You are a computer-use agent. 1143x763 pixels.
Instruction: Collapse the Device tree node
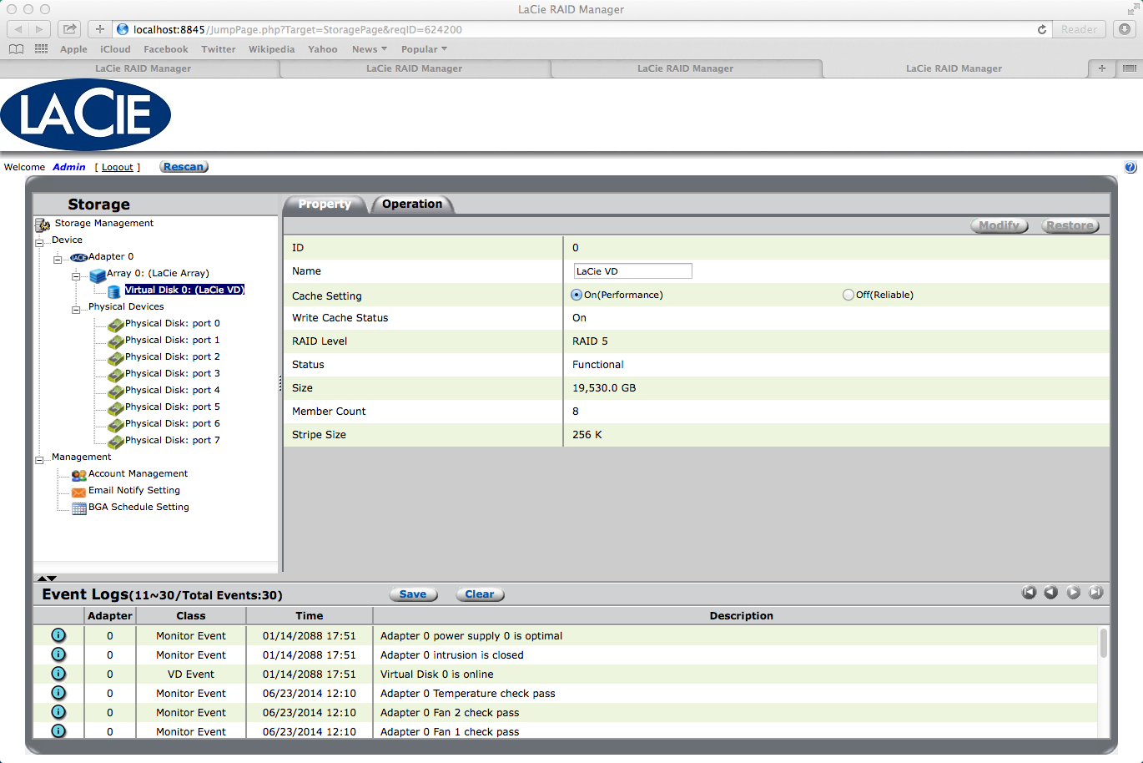coord(39,244)
